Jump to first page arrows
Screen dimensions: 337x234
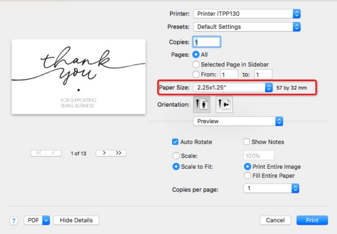[38, 153]
